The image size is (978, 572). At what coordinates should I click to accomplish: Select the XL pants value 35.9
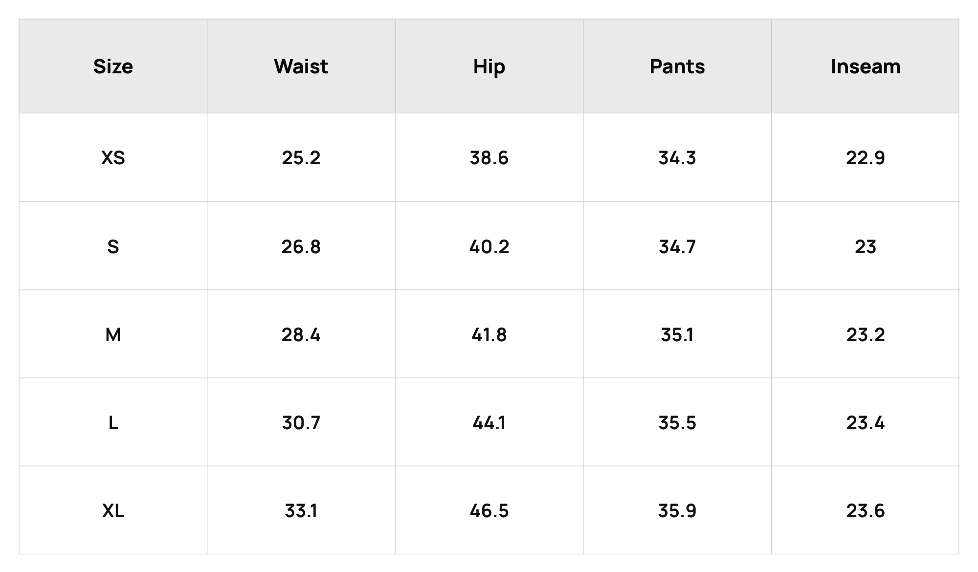[677, 511]
